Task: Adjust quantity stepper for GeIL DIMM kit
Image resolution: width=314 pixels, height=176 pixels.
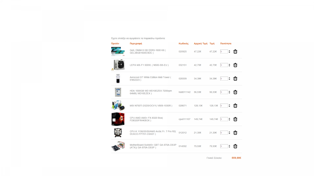Action: pyautogui.click(x=229, y=52)
